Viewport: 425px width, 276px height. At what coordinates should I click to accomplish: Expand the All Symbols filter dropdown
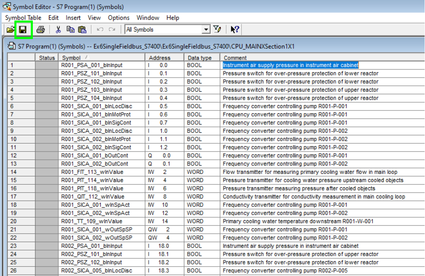click(206, 30)
